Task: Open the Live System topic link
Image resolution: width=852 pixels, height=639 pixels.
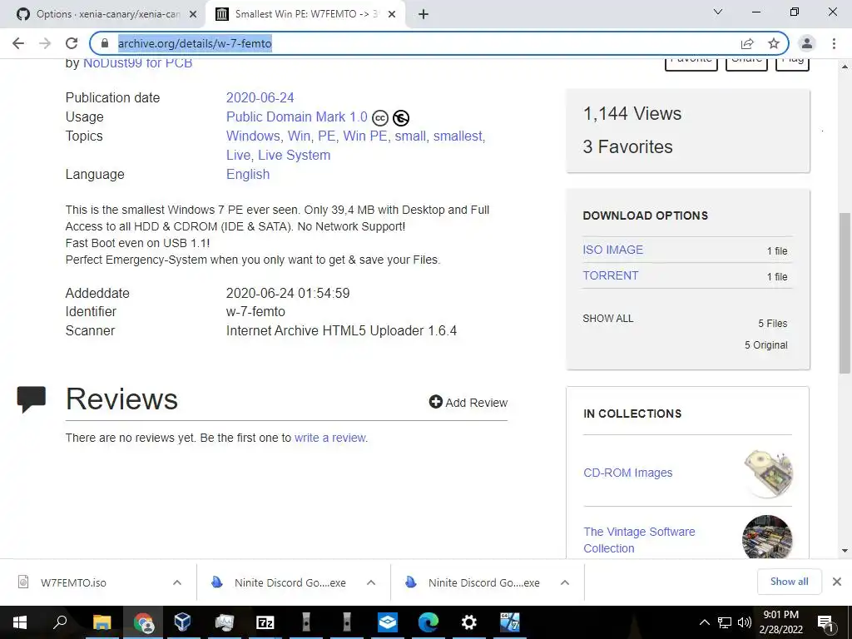Action: 294,155
